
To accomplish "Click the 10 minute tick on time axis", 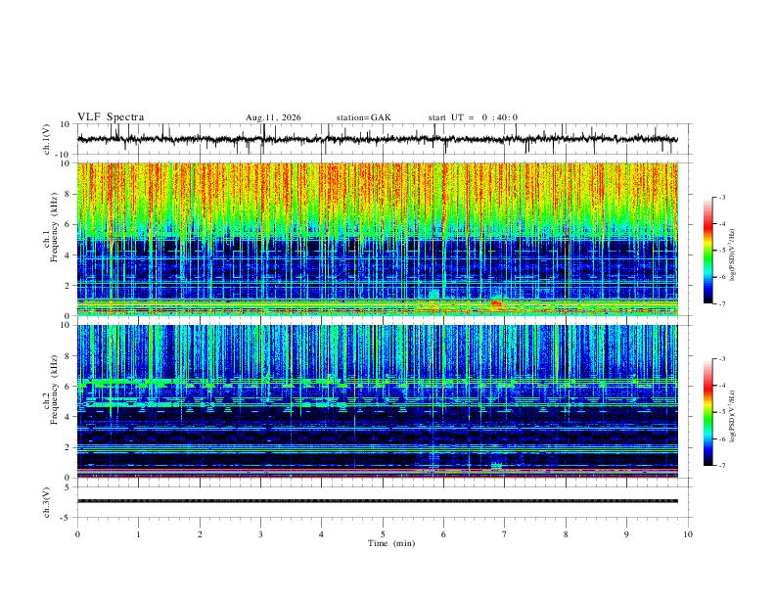I will 688,534.
